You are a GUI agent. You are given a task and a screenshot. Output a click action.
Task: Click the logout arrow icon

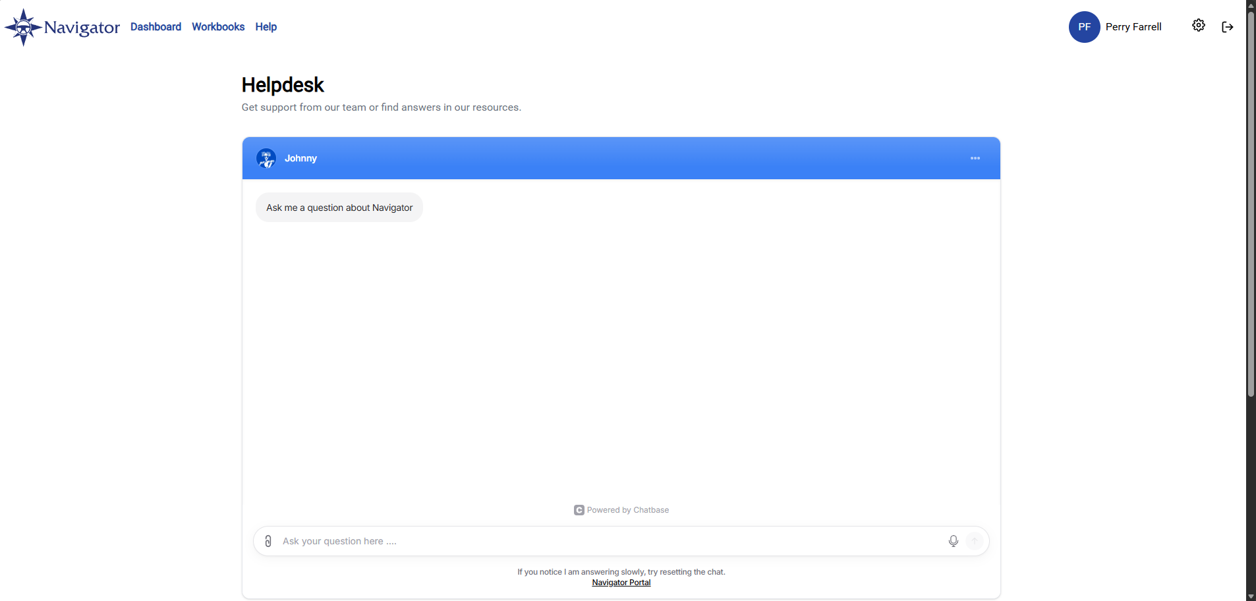pos(1227,27)
